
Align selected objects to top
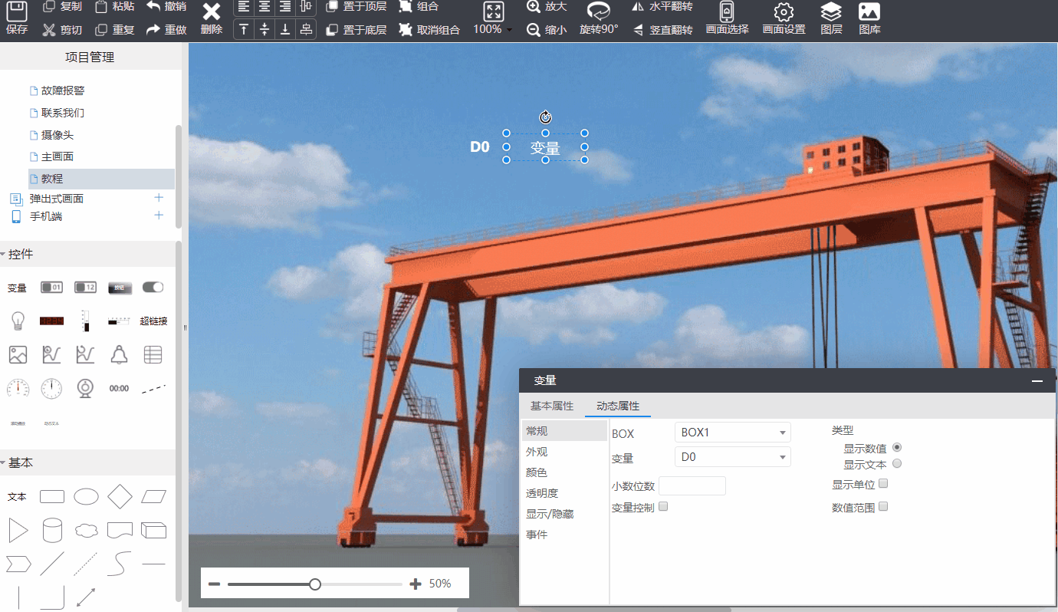click(x=244, y=29)
